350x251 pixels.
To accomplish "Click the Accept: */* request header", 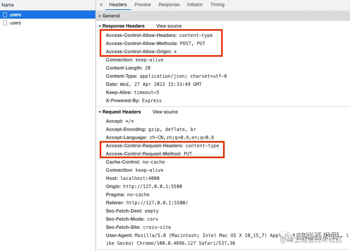I will click(x=120, y=121).
